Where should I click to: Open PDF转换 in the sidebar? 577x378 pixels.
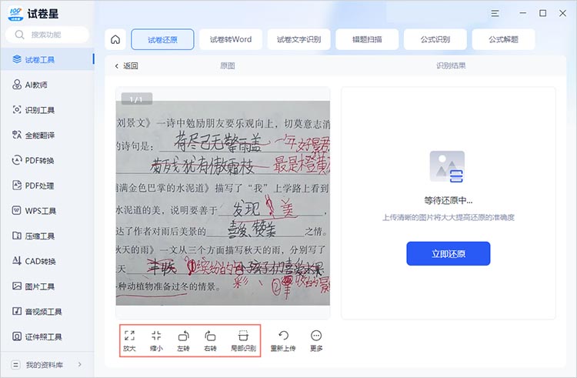47,160
